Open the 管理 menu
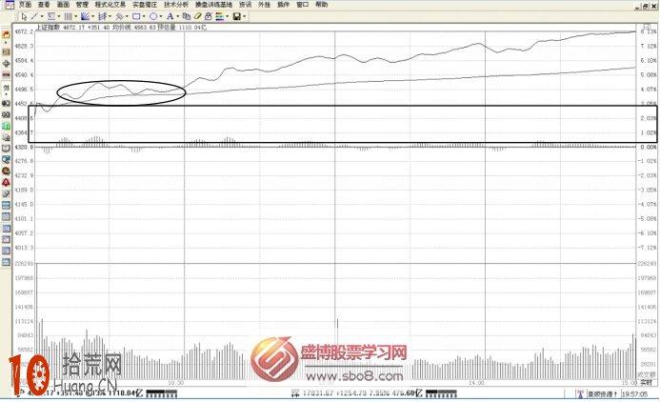This screenshot has height=402, width=660. coord(82,5)
